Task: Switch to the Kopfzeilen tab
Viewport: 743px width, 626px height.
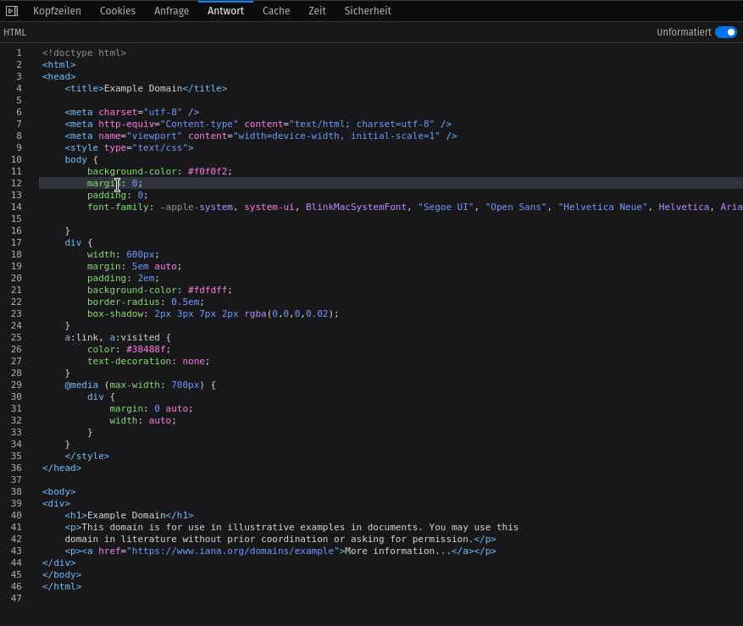Action: coord(57,11)
